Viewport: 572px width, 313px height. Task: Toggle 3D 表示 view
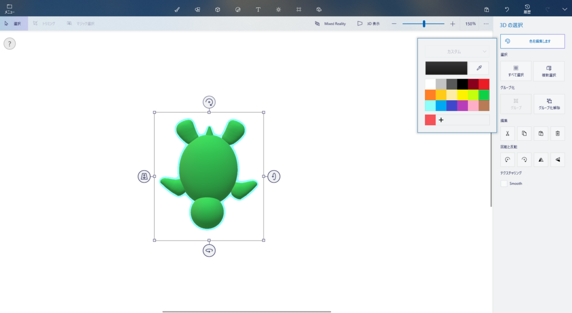point(369,23)
